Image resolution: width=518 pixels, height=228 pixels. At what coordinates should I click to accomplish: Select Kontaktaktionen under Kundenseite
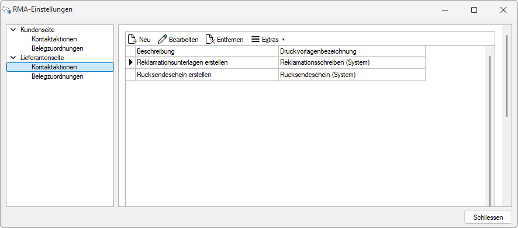coord(54,39)
